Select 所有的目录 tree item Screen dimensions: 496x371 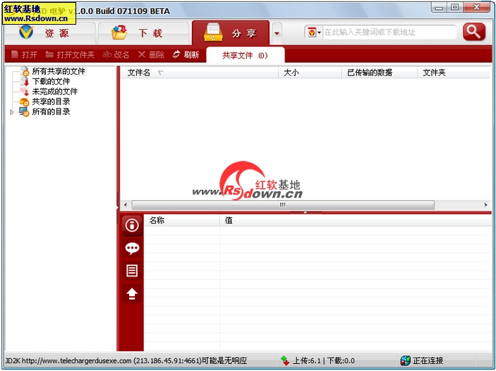click(x=51, y=111)
